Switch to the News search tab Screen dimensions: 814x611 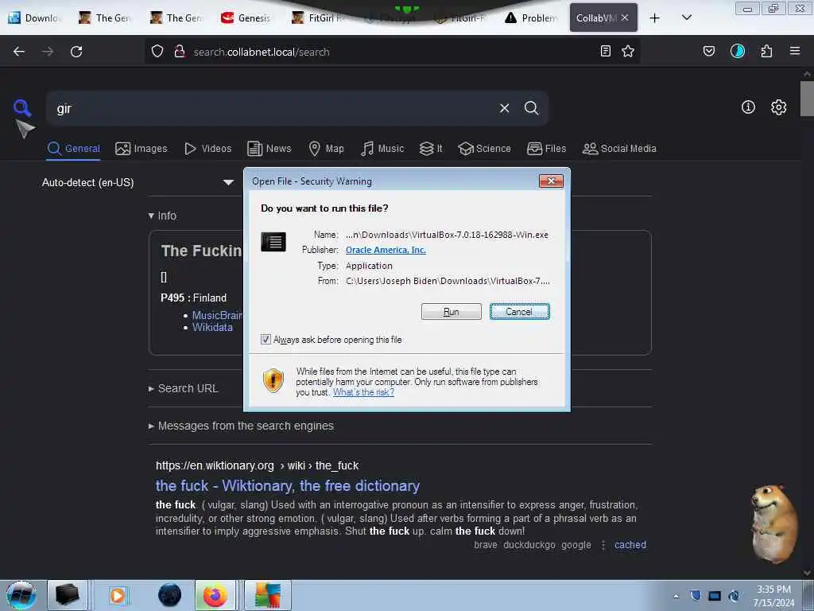269,149
